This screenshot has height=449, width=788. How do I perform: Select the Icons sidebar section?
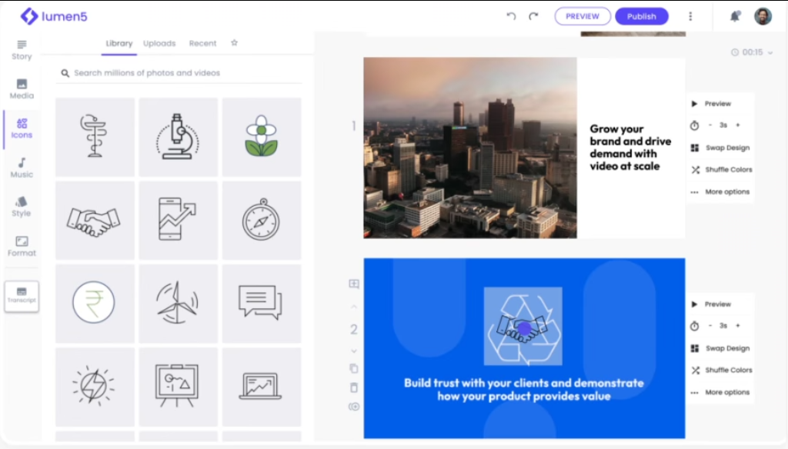22,128
